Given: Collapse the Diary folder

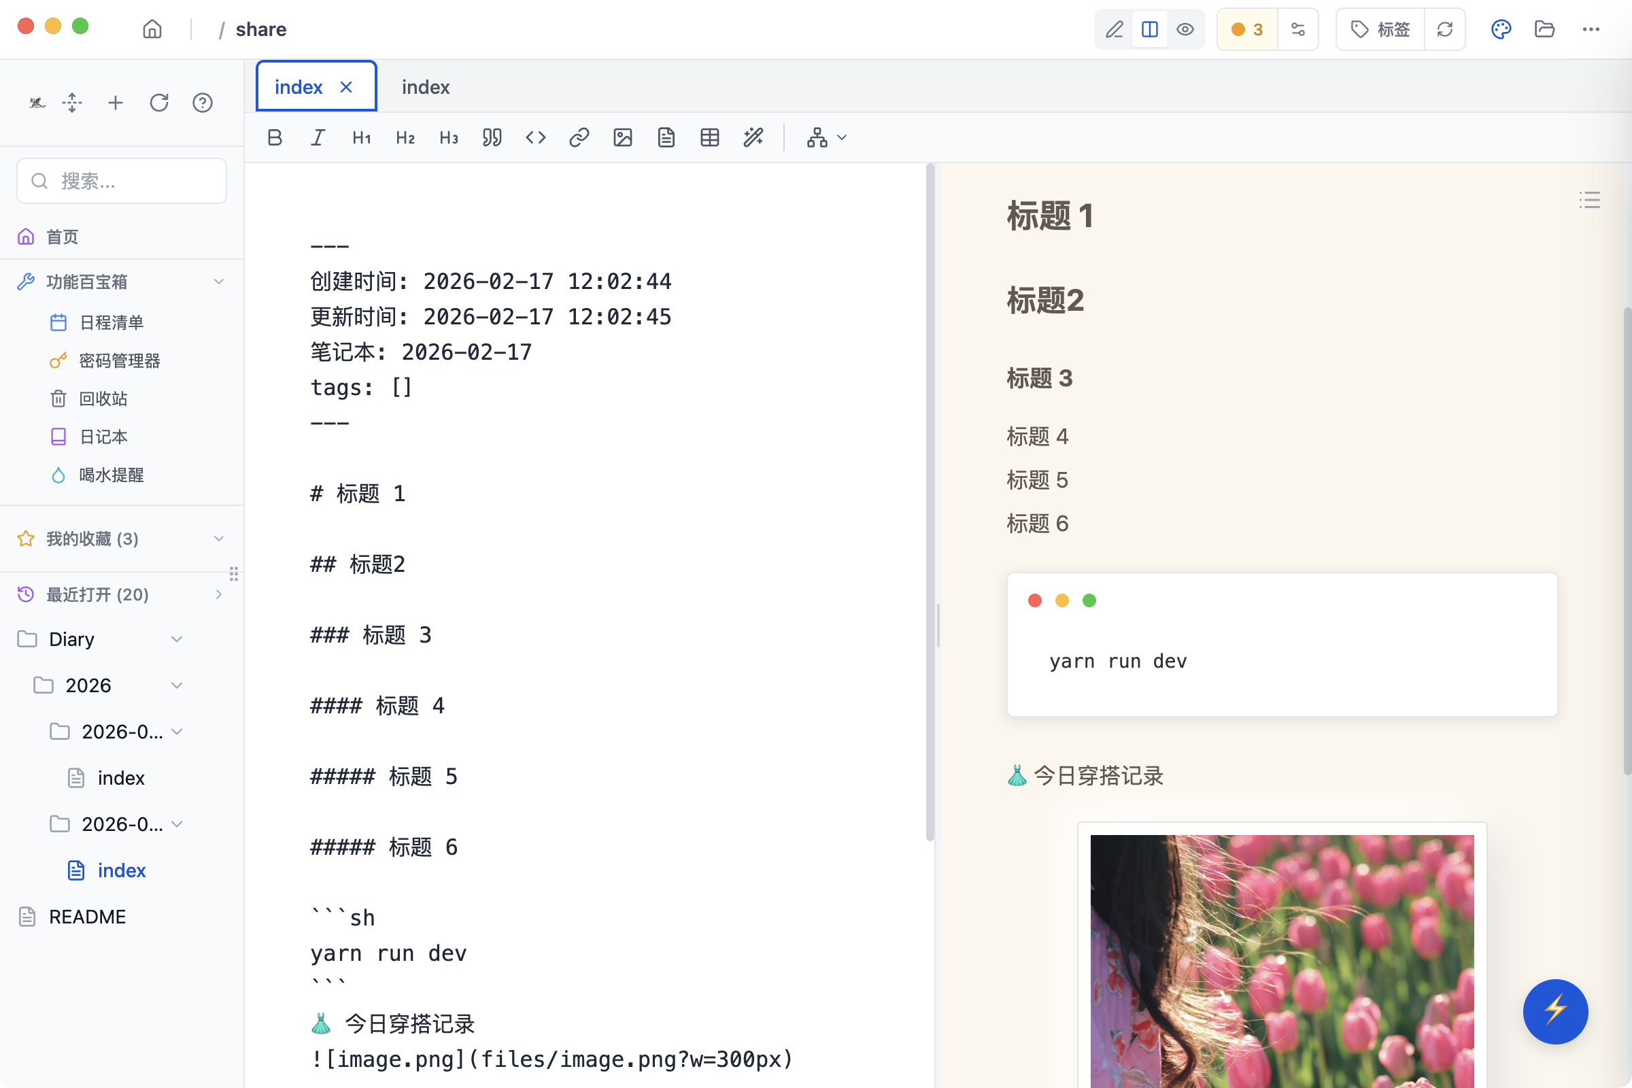Looking at the screenshot, I should (177, 639).
